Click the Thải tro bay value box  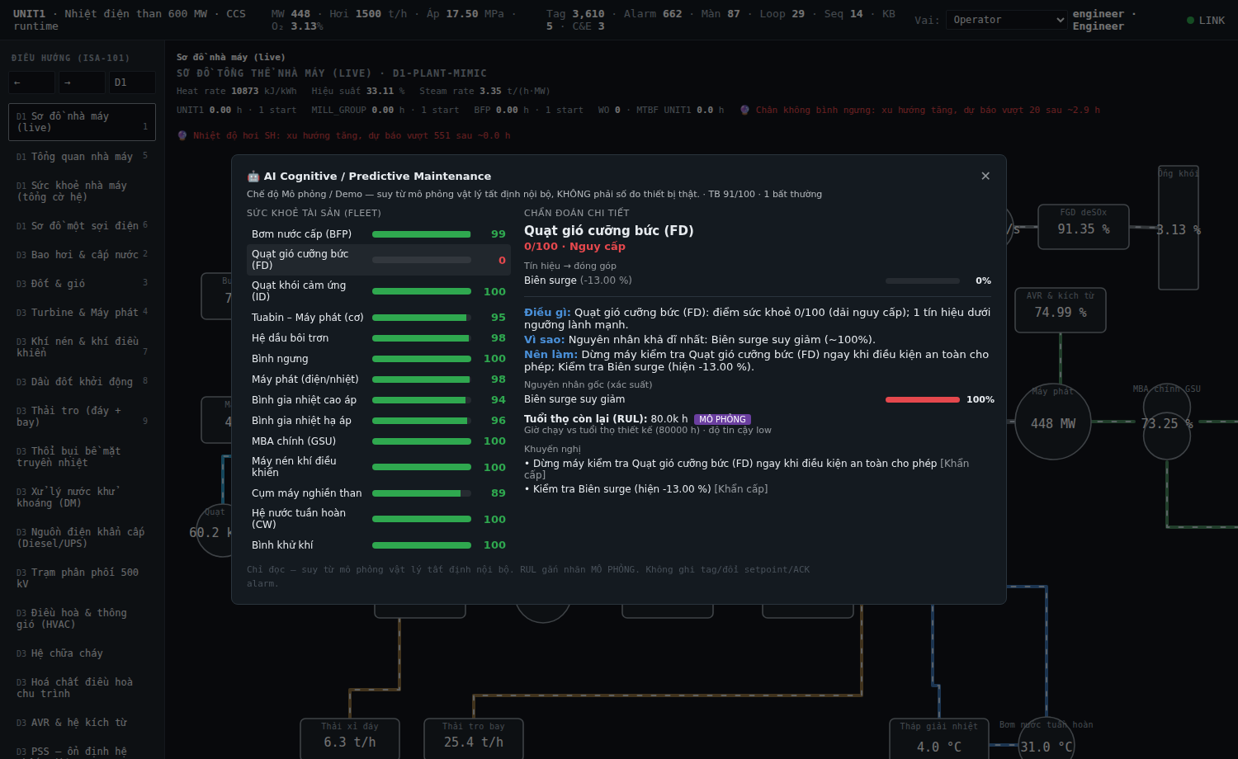tap(474, 738)
